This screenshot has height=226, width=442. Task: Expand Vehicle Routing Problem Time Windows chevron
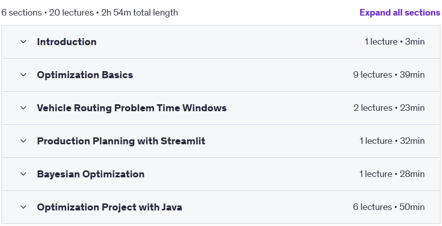click(24, 108)
